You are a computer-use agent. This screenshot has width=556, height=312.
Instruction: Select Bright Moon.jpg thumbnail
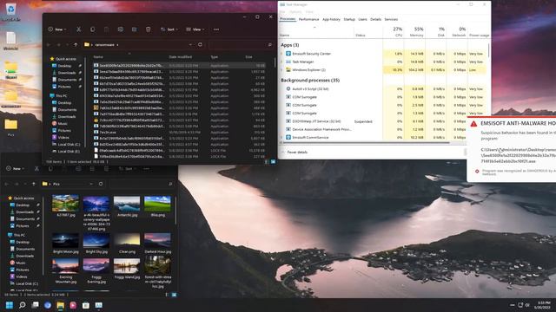(65, 241)
